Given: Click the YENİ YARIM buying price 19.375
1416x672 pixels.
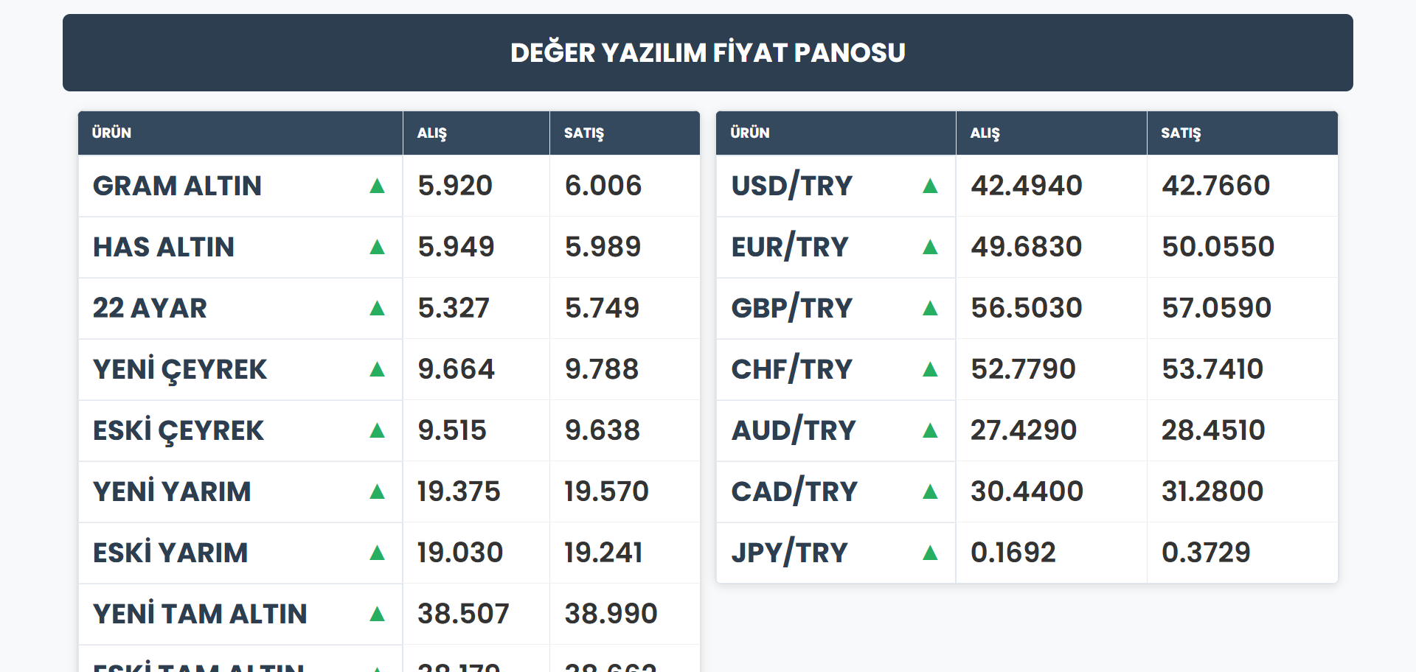Looking at the screenshot, I should [x=459, y=491].
